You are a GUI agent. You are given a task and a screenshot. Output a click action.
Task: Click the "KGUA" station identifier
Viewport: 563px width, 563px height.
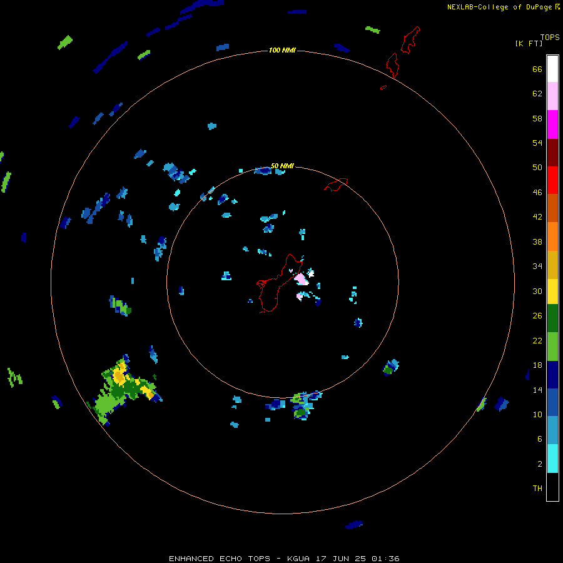pyautogui.click(x=300, y=559)
